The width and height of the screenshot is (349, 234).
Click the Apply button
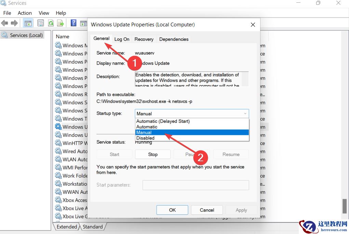[241, 210]
